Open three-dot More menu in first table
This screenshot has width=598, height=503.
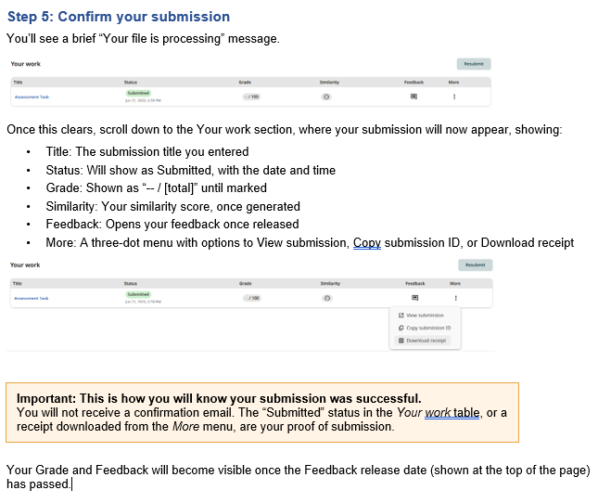(x=454, y=97)
